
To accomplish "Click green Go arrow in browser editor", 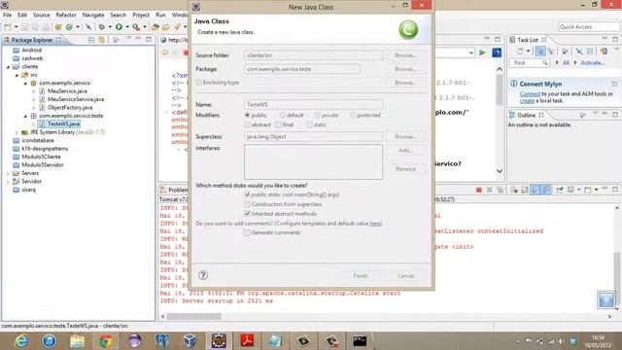I will pyautogui.click(x=482, y=52).
